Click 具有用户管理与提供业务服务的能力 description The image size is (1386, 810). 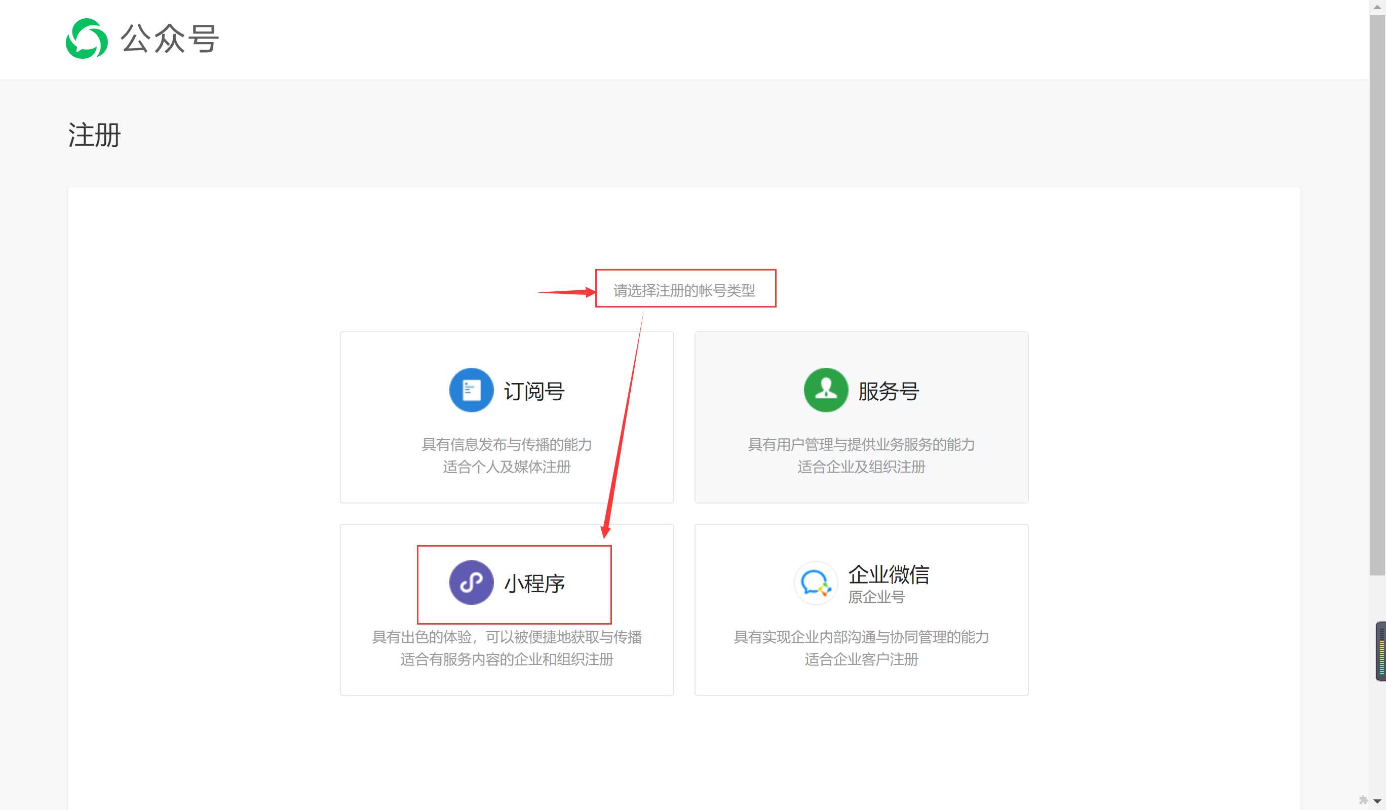pyautogui.click(x=861, y=444)
